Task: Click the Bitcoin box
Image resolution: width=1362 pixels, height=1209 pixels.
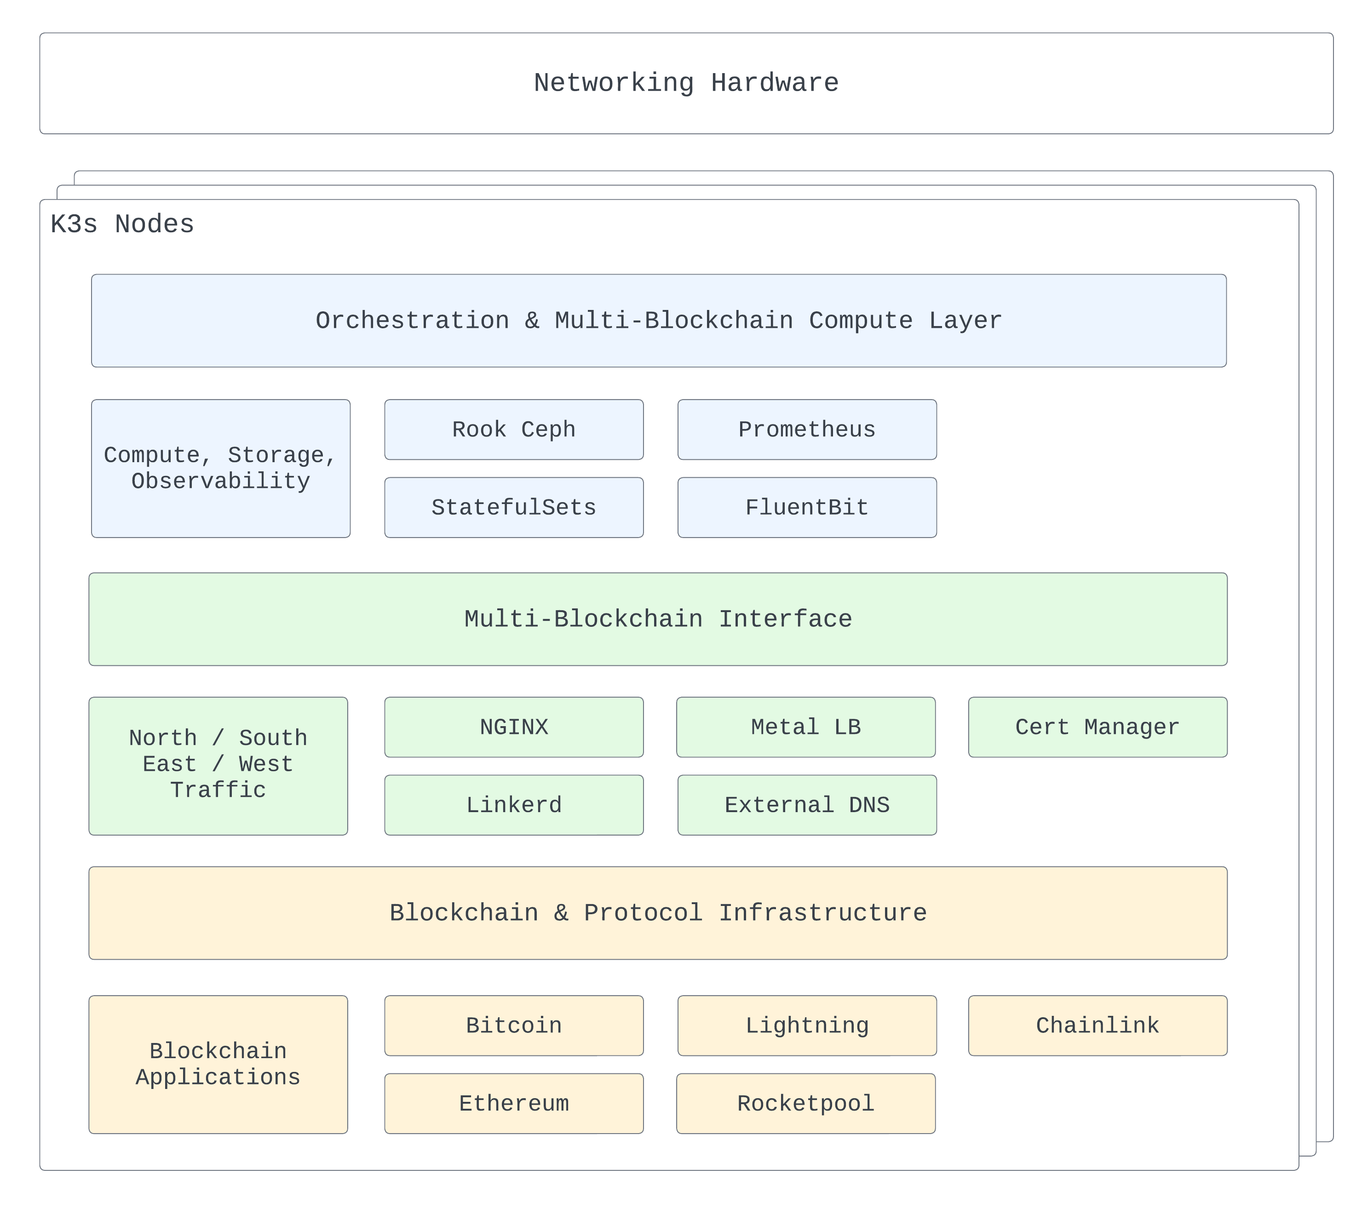Action: pyautogui.click(x=514, y=1026)
